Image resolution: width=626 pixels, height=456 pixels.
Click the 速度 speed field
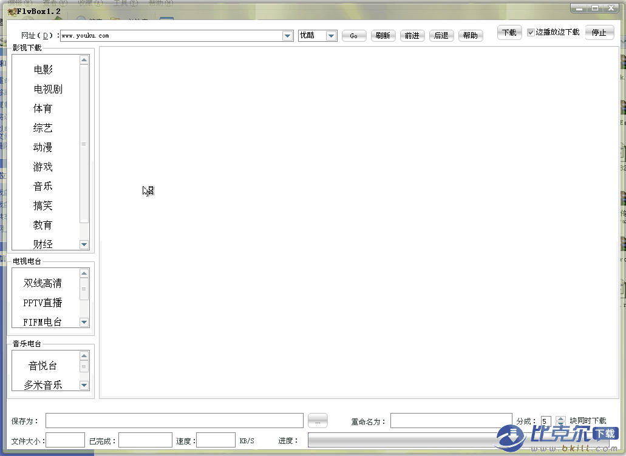pos(216,440)
